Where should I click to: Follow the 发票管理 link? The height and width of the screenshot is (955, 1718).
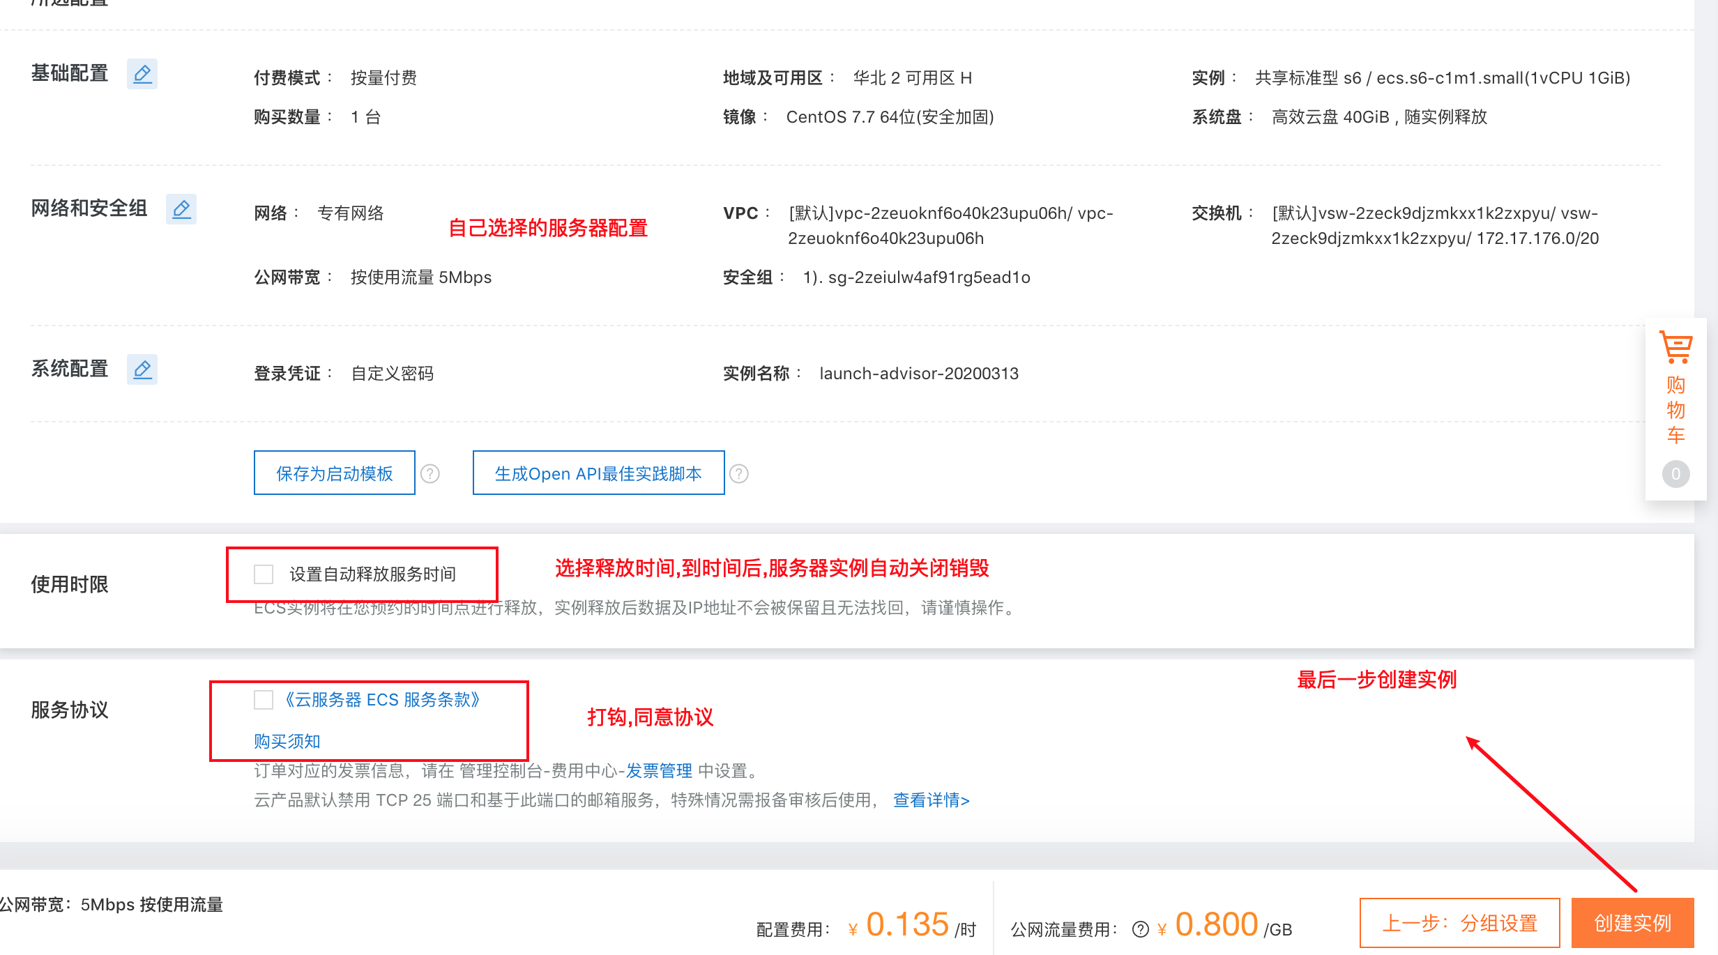(x=658, y=771)
